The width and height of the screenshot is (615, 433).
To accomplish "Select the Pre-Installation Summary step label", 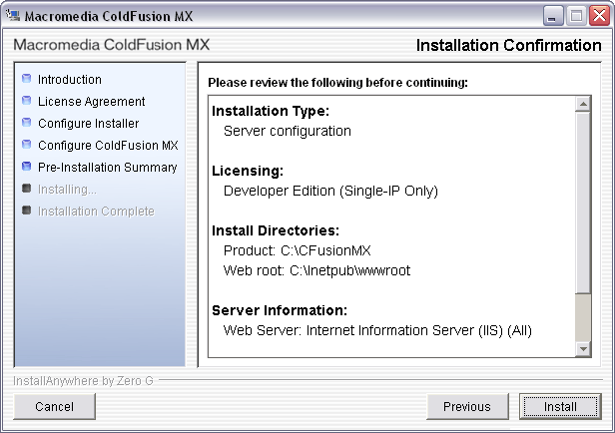I will tap(107, 168).
